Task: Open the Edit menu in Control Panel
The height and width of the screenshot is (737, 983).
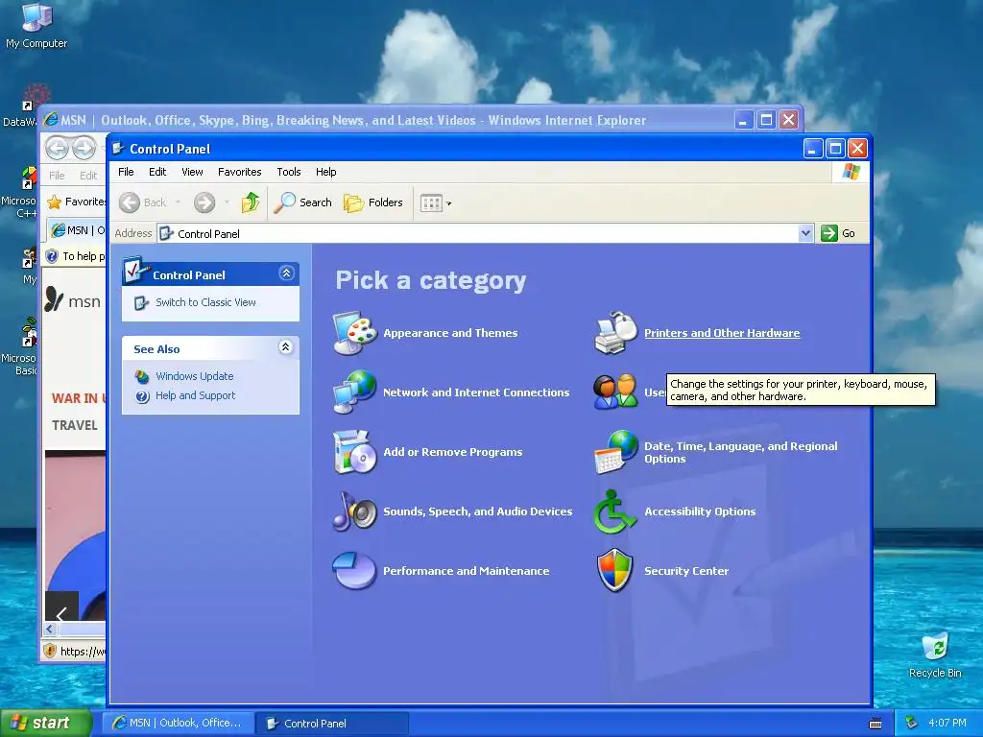Action: 157,172
